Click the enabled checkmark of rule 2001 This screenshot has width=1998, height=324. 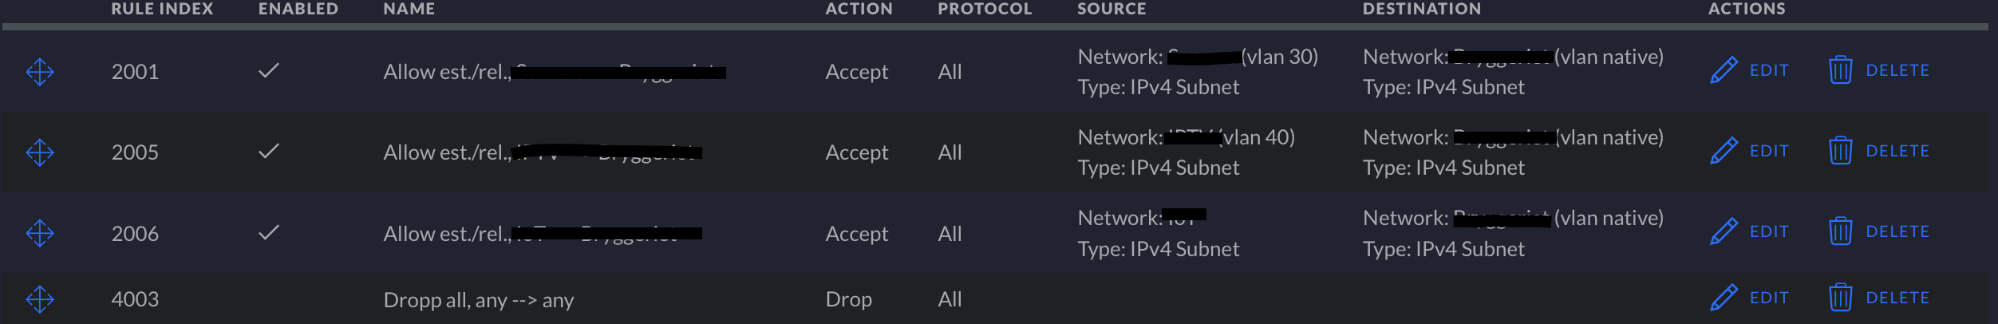click(x=269, y=70)
